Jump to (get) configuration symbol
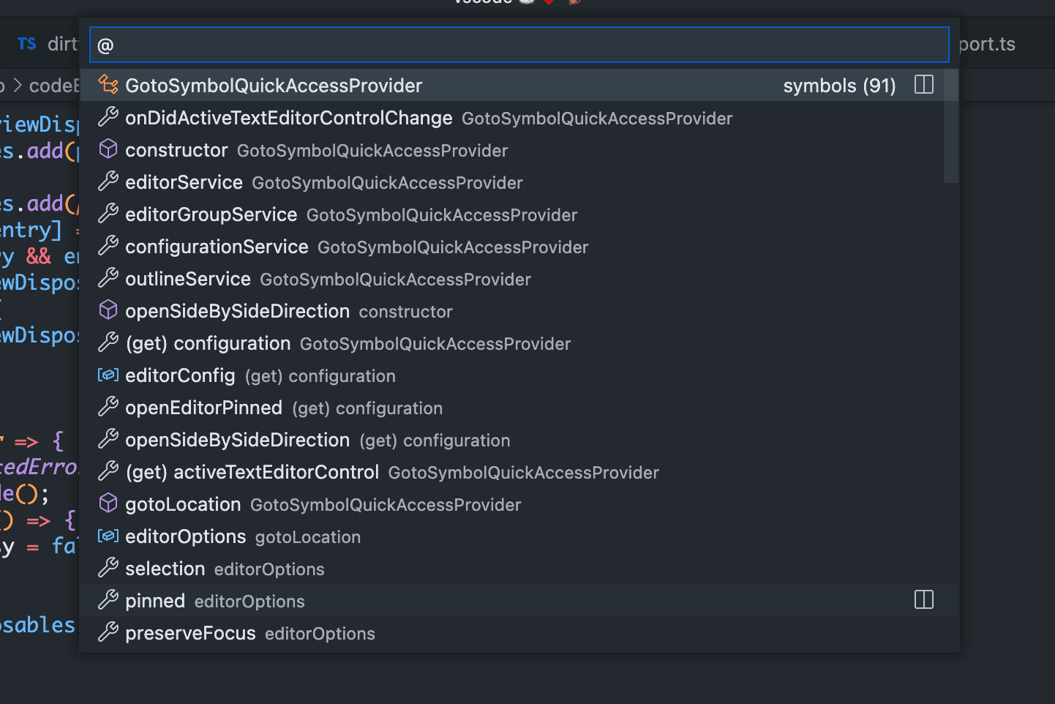The image size is (1055, 704). [208, 343]
